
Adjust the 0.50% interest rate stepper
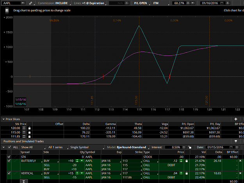184,147
